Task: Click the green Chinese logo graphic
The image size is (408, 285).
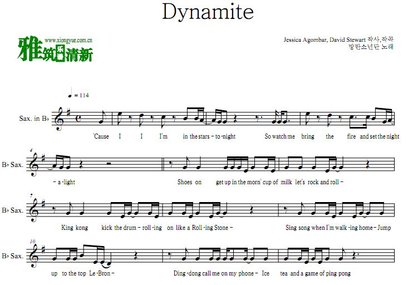Action: (x=55, y=51)
